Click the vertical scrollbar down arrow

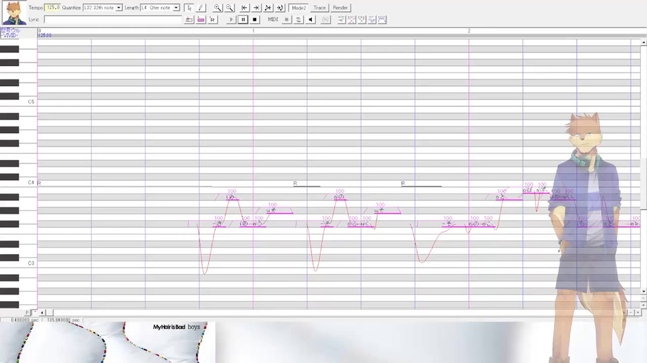[644, 291]
